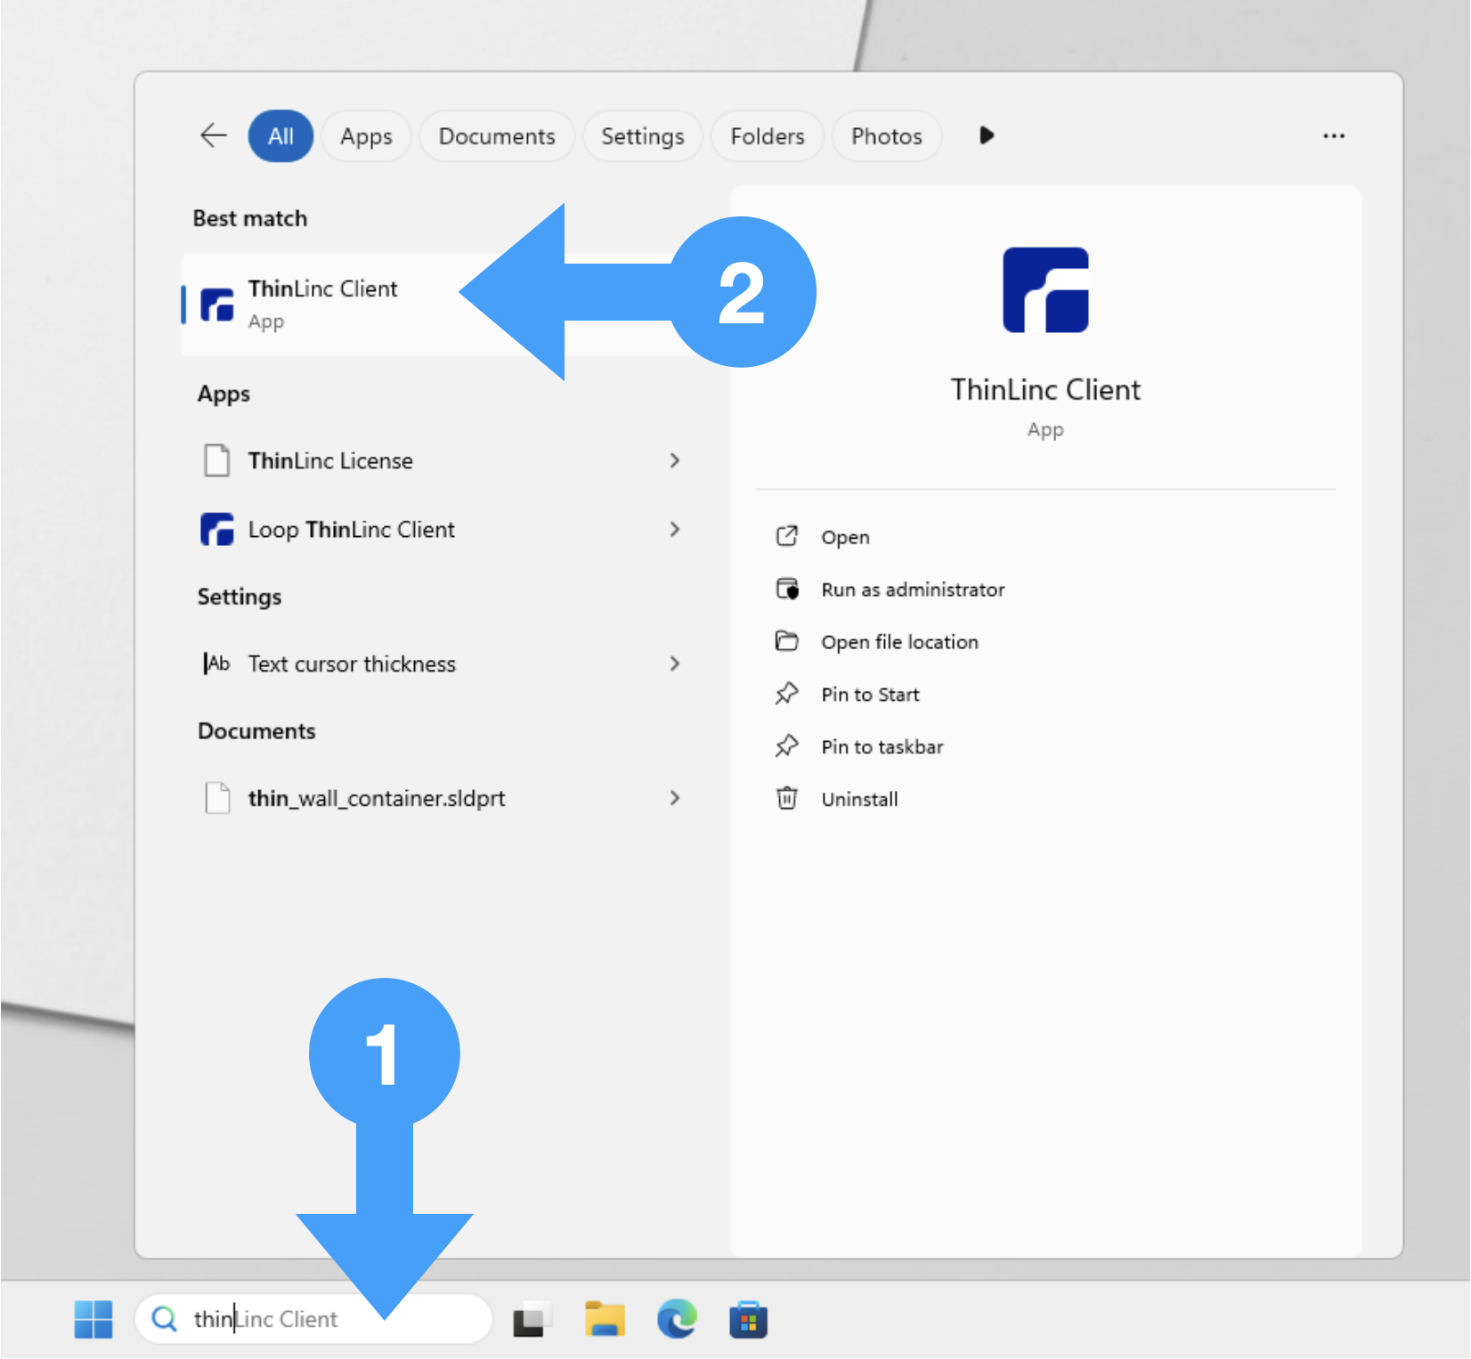Filter results by Settings tab
This screenshot has width=1471, height=1359.
click(x=642, y=136)
